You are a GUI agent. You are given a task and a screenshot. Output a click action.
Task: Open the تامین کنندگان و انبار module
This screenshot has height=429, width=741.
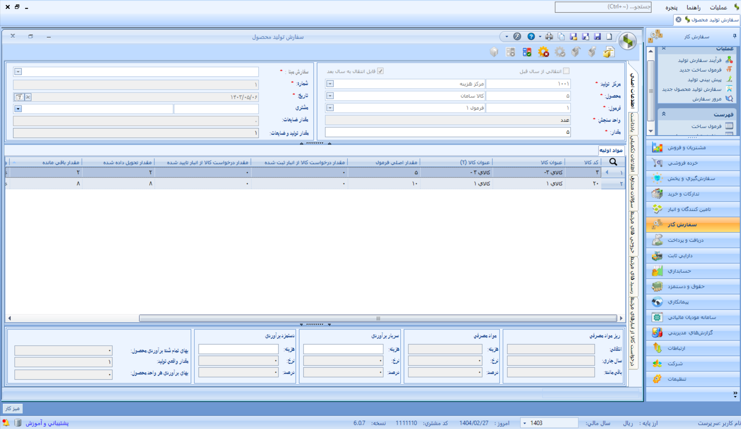(693, 209)
